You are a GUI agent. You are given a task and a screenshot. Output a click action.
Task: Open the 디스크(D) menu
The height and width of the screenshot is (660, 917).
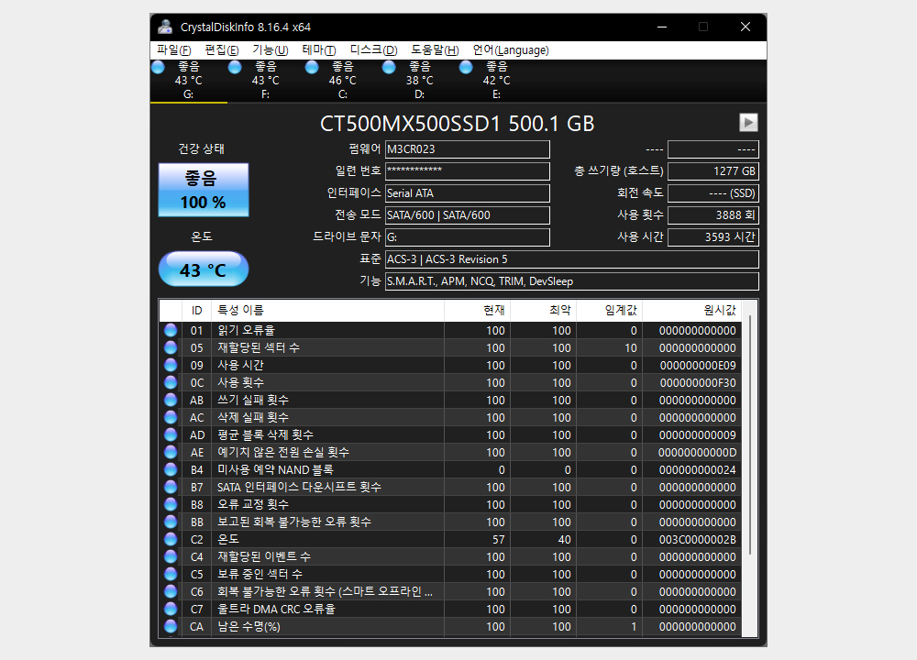tap(374, 50)
